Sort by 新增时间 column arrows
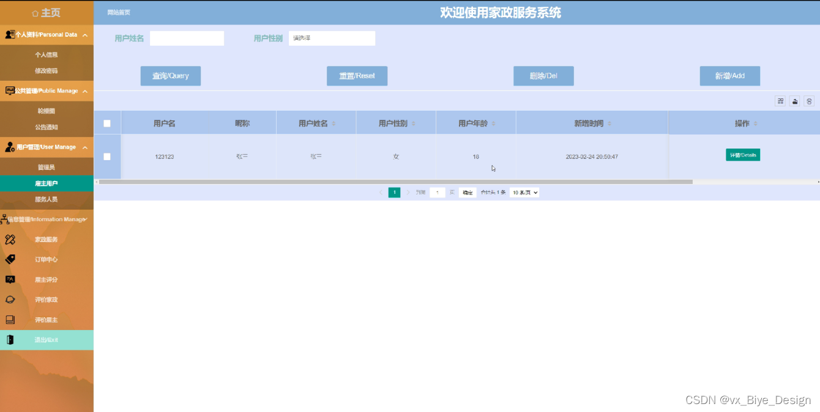820x412 pixels. 609,123
